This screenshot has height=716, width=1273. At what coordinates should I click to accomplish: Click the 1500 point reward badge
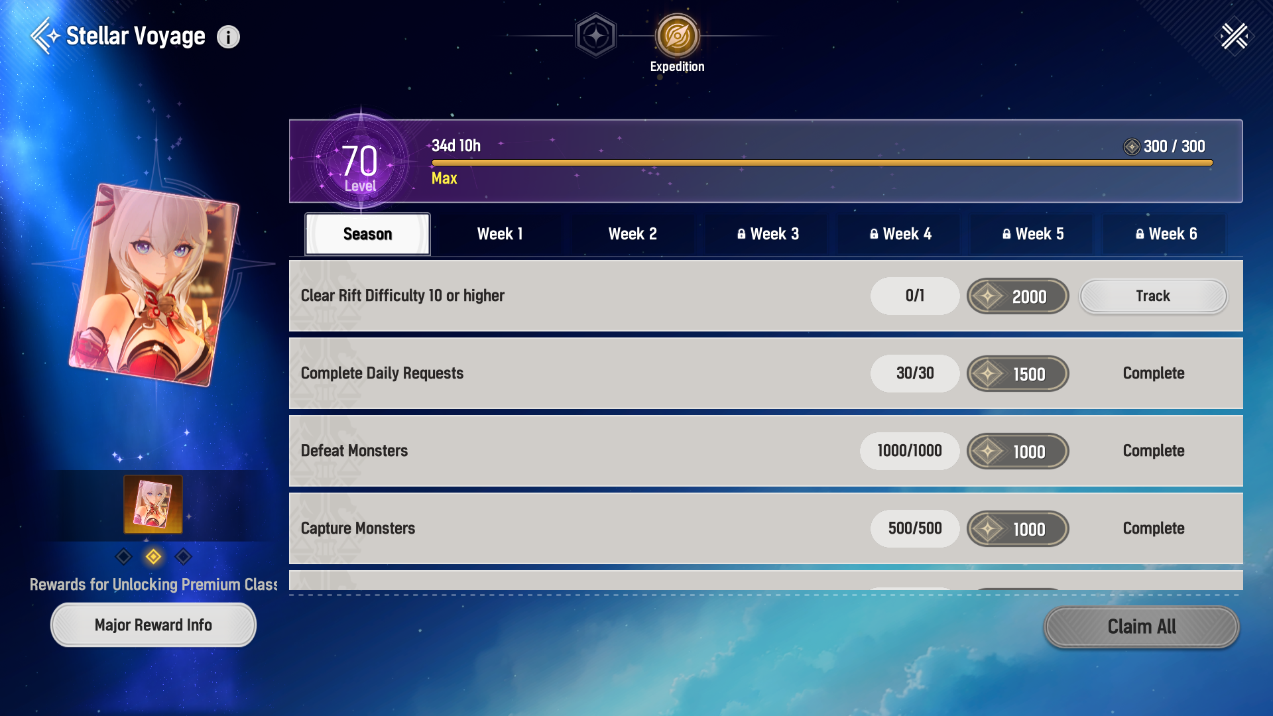coord(1017,374)
